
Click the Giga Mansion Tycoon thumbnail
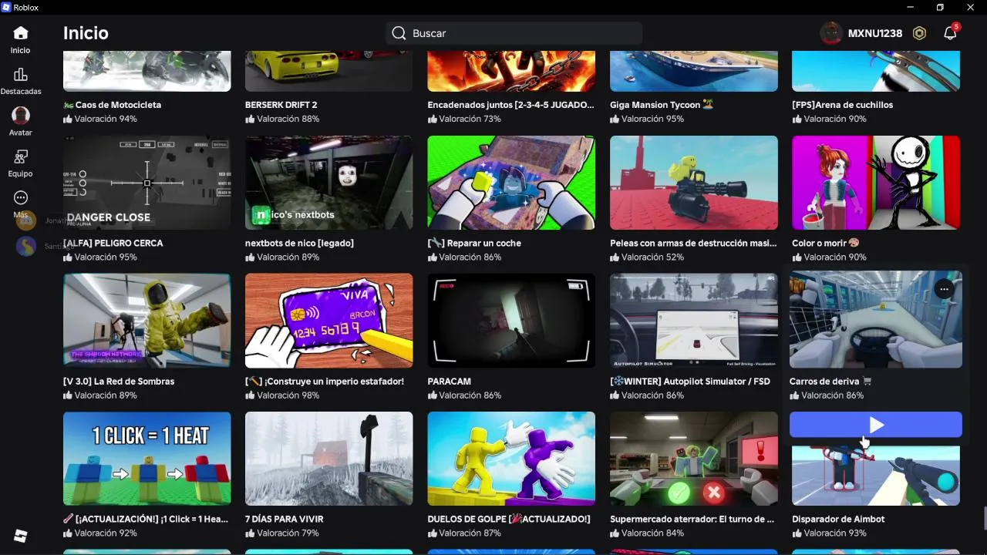694,71
